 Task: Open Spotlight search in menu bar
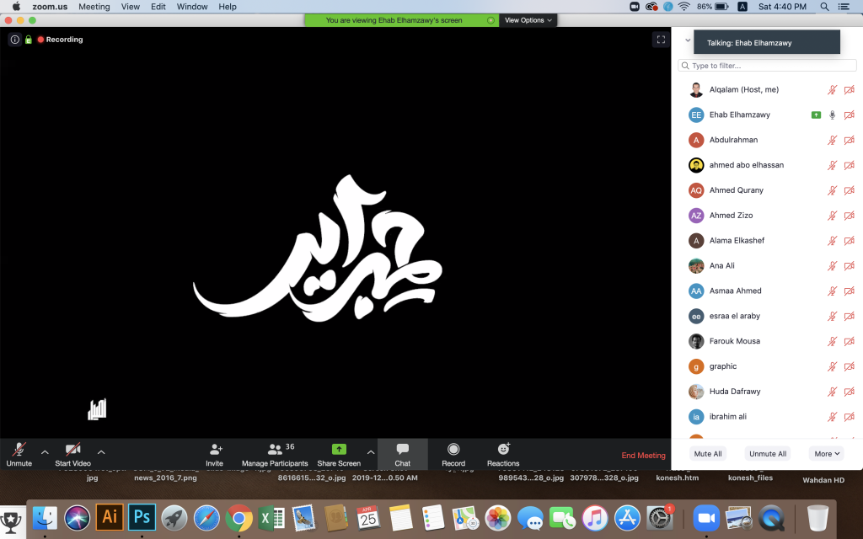pos(824,7)
